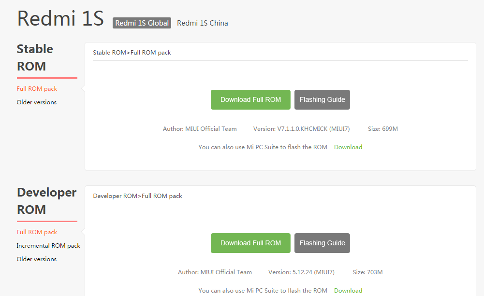Click the 'Developer ROM>Full ROM pack' breadcrumb
Image resolution: width=484 pixels, height=296 pixels.
coord(137,196)
